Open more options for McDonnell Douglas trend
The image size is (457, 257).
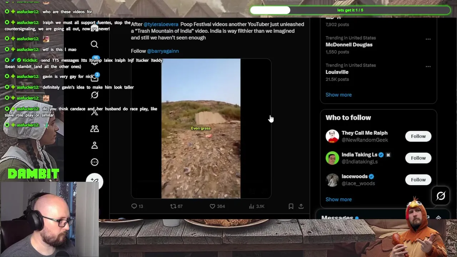coord(428,39)
